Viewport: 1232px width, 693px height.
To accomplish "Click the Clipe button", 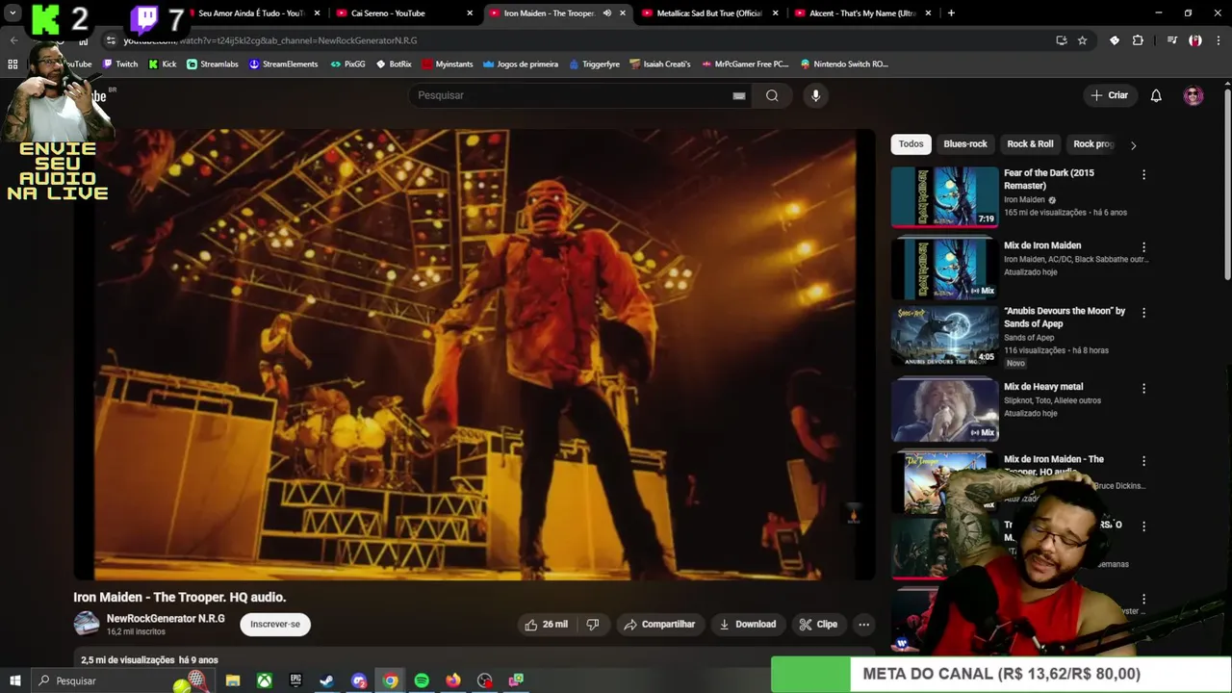I will click(x=818, y=624).
